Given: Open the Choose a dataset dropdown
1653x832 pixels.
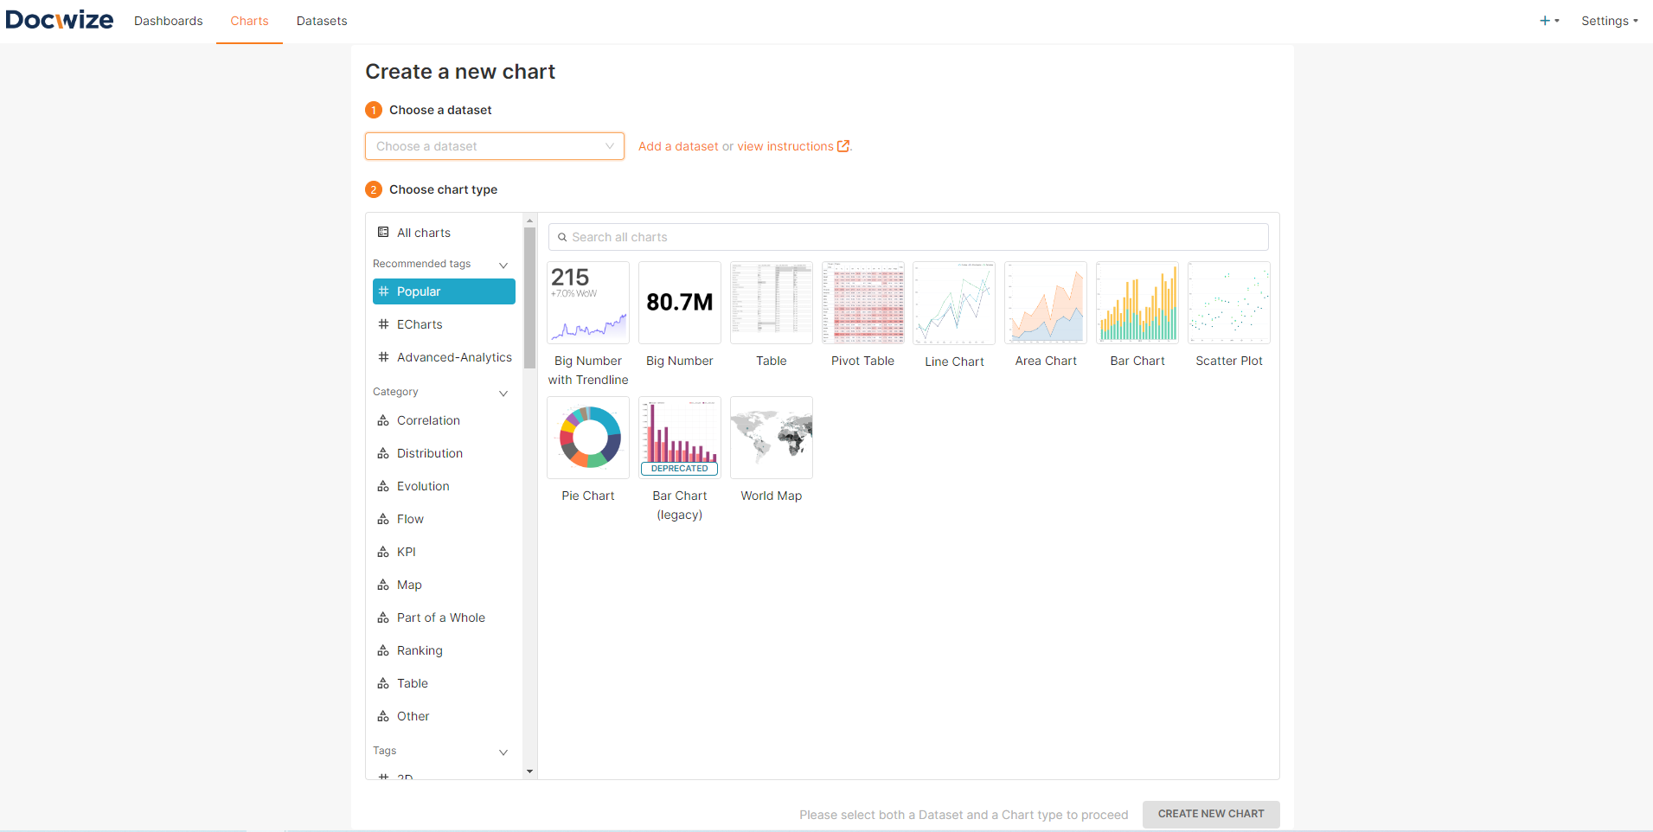Looking at the screenshot, I should point(494,146).
